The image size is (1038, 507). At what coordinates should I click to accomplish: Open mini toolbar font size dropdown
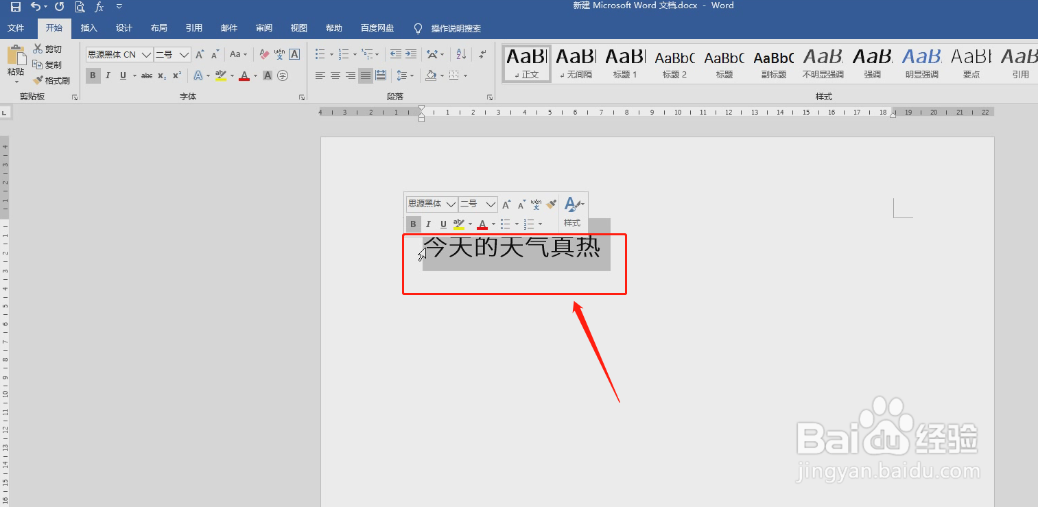491,204
